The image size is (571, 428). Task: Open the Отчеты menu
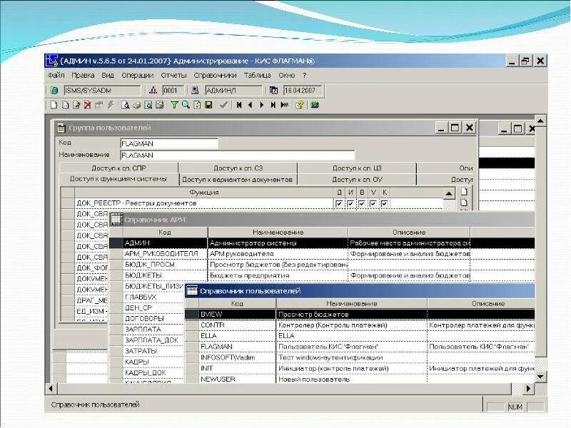173,76
